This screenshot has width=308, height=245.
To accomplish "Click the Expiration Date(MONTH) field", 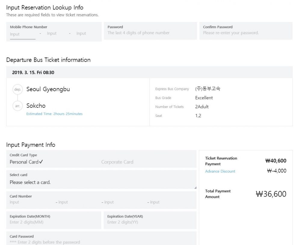I will 54,222.
